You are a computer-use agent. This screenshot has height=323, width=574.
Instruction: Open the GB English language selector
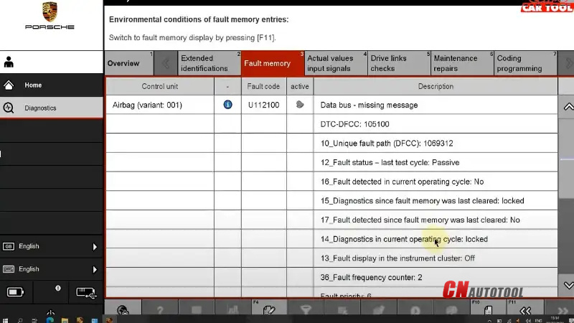pyautogui.click(x=51, y=246)
